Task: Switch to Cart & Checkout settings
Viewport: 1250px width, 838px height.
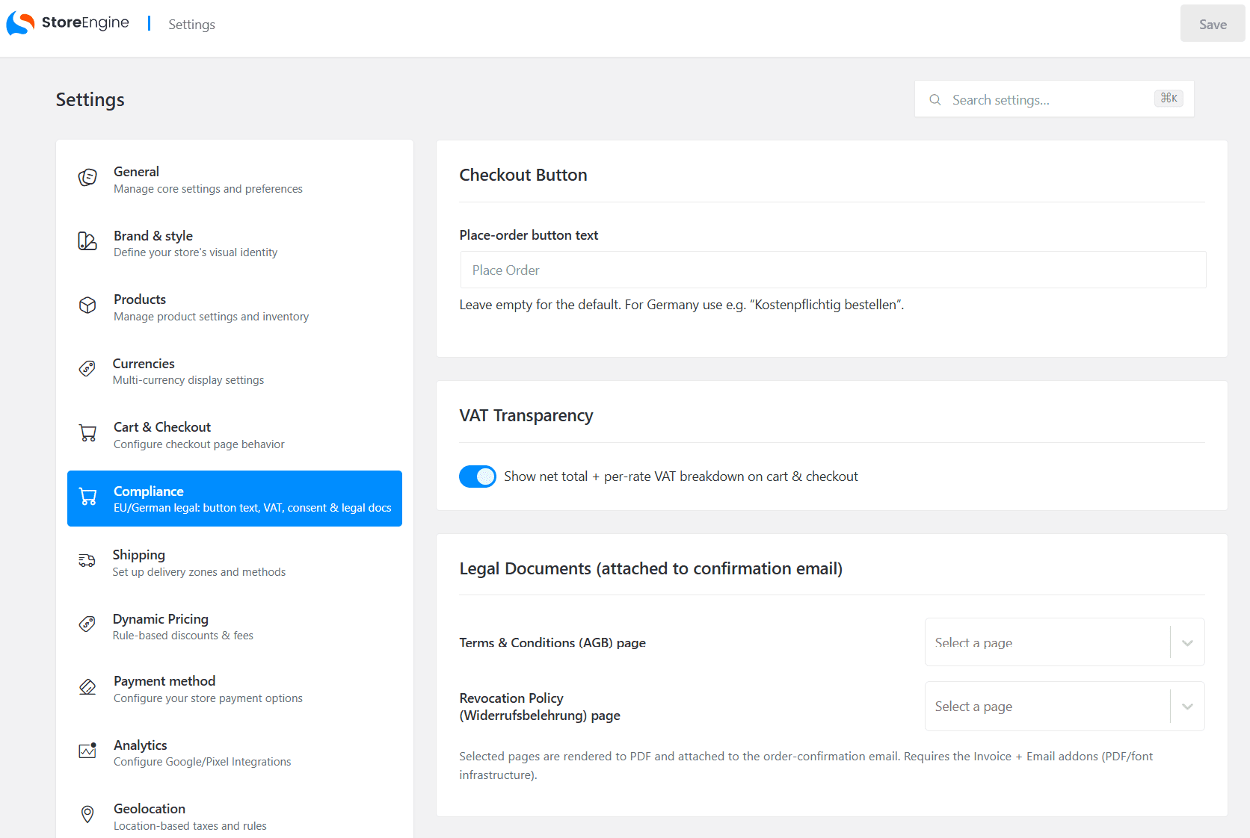Action: 235,435
